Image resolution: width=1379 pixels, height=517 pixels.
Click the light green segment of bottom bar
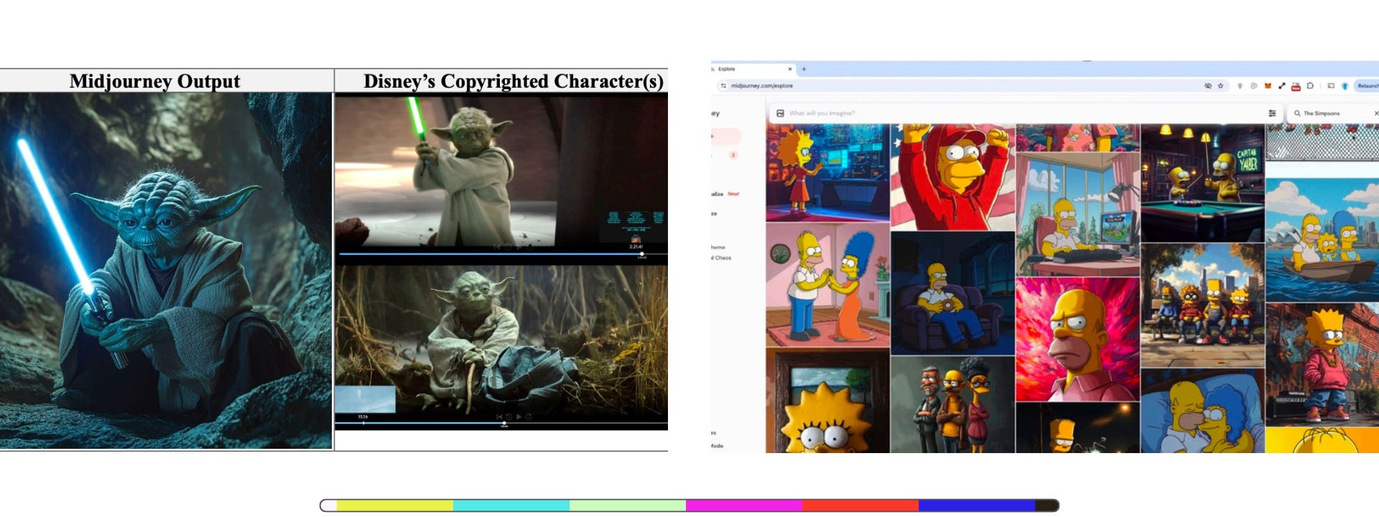[x=628, y=506]
